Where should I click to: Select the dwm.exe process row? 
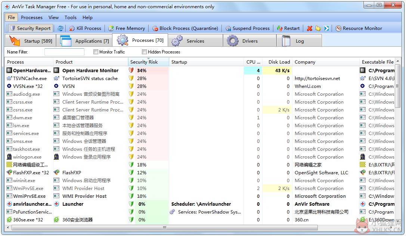pos(200,117)
